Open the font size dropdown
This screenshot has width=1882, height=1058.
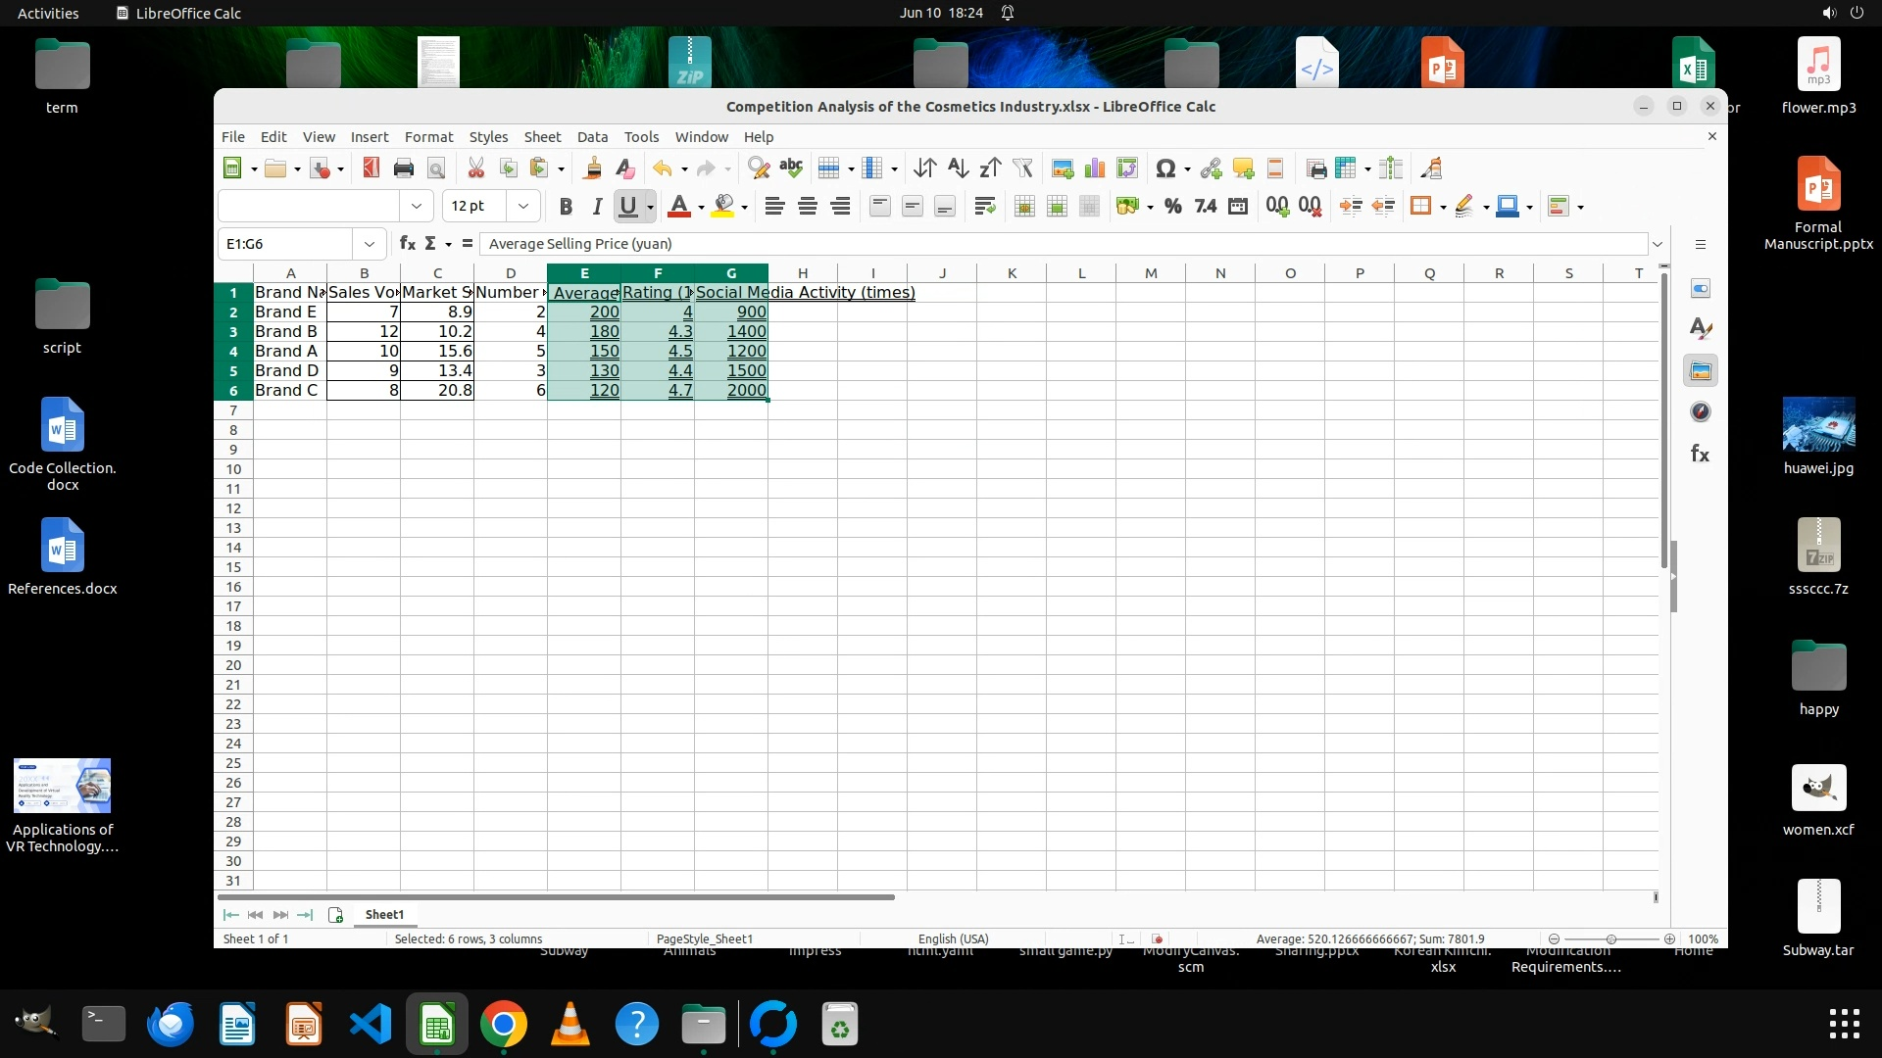click(522, 206)
